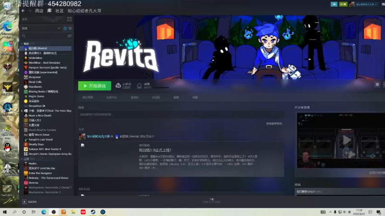Open the 游戏 collection dropdown
This screenshot has width=385, height=216.
coord(41,28)
